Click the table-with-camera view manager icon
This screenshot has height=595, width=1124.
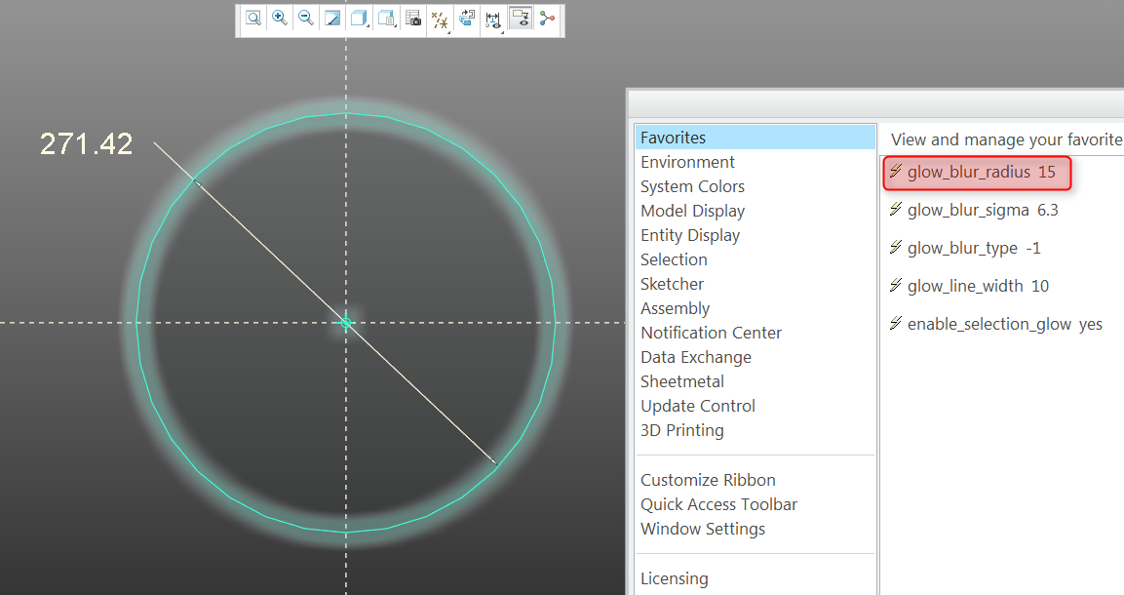pos(413,18)
